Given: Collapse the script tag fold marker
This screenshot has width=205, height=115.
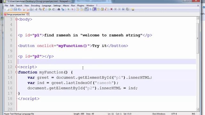Looking at the screenshot, I should tap(16, 67).
